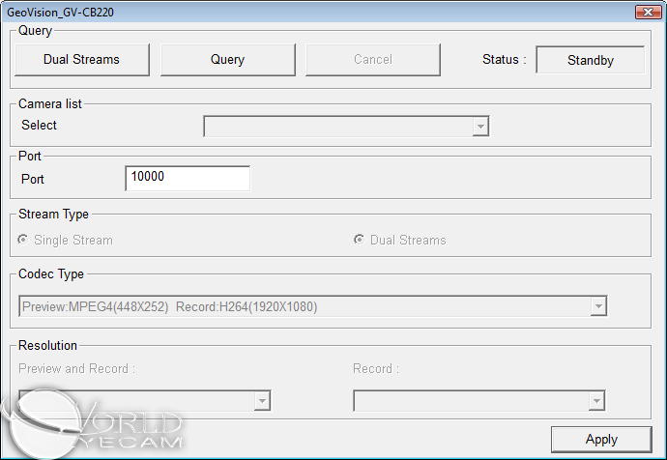Apply the camera settings
The width and height of the screenshot is (667, 460).
point(601,439)
